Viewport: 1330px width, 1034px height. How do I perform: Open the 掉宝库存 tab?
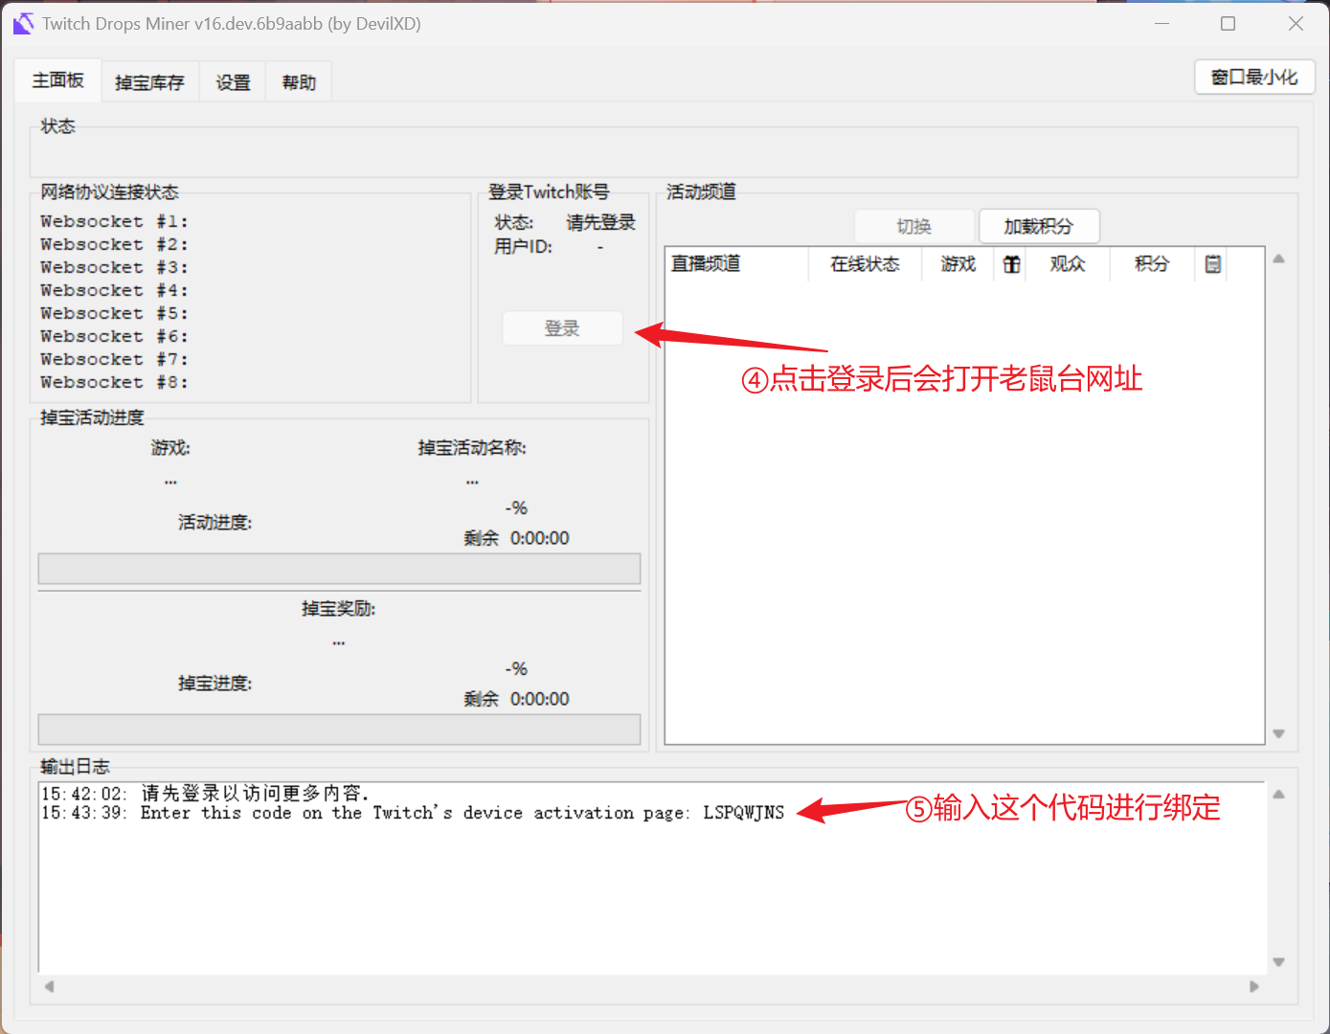point(149,83)
